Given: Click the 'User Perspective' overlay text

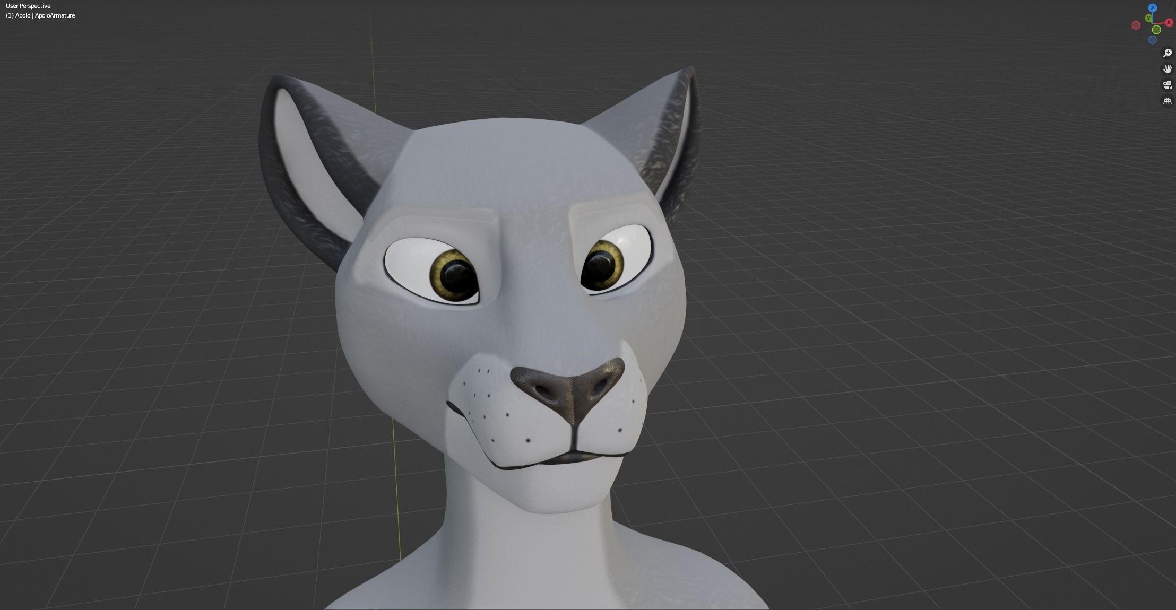Looking at the screenshot, I should tap(28, 6).
